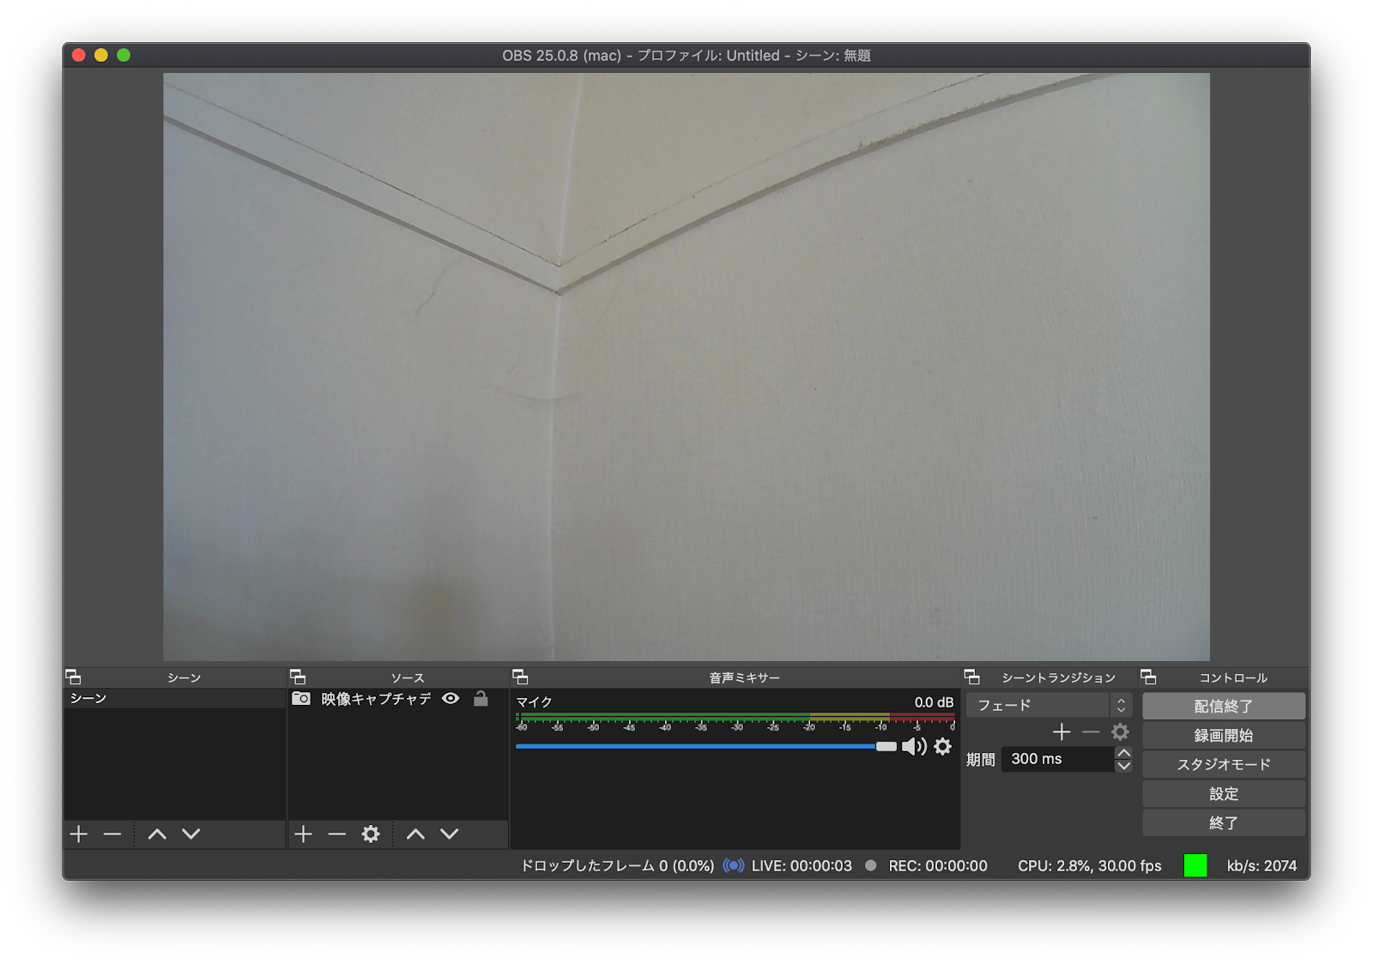Click the REC 00:00:00 recording status

tap(938, 866)
